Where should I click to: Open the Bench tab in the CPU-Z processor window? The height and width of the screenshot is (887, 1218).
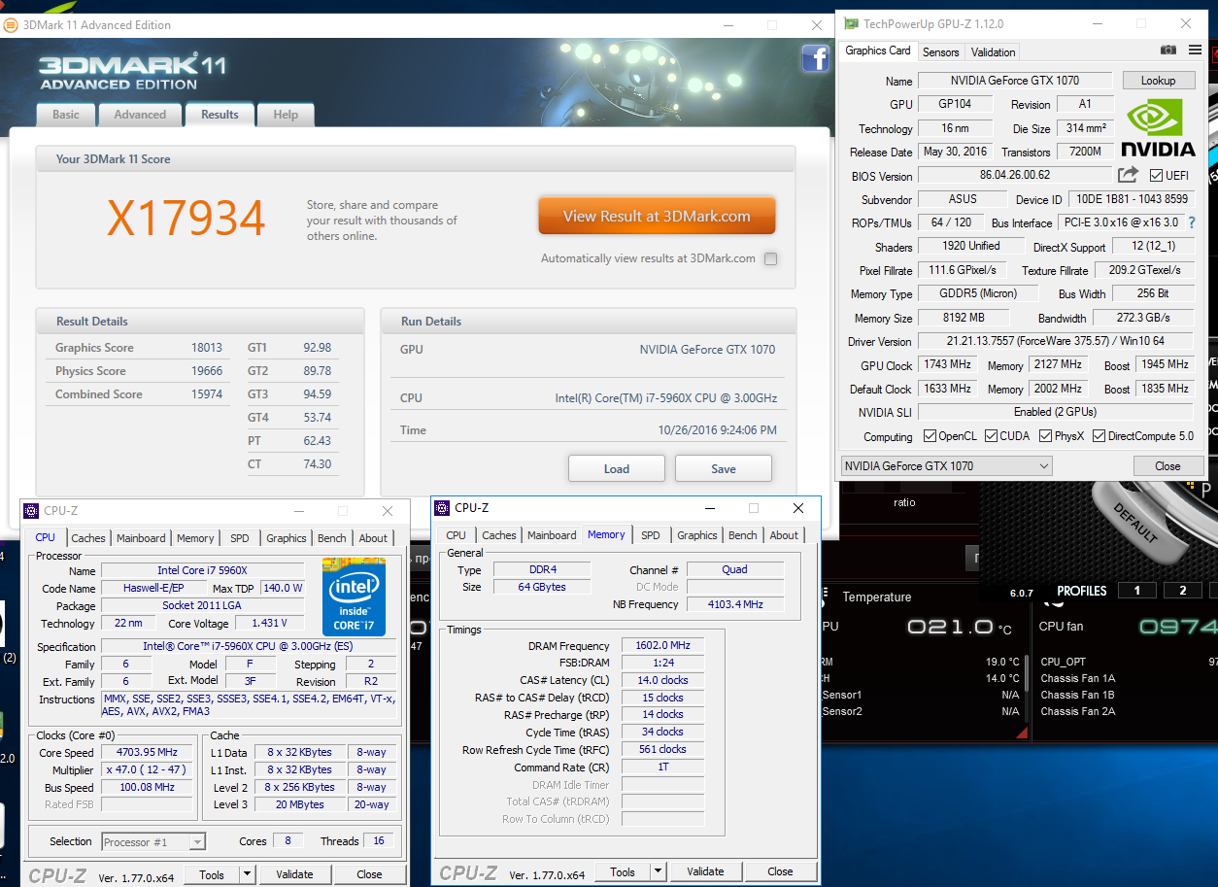point(332,538)
